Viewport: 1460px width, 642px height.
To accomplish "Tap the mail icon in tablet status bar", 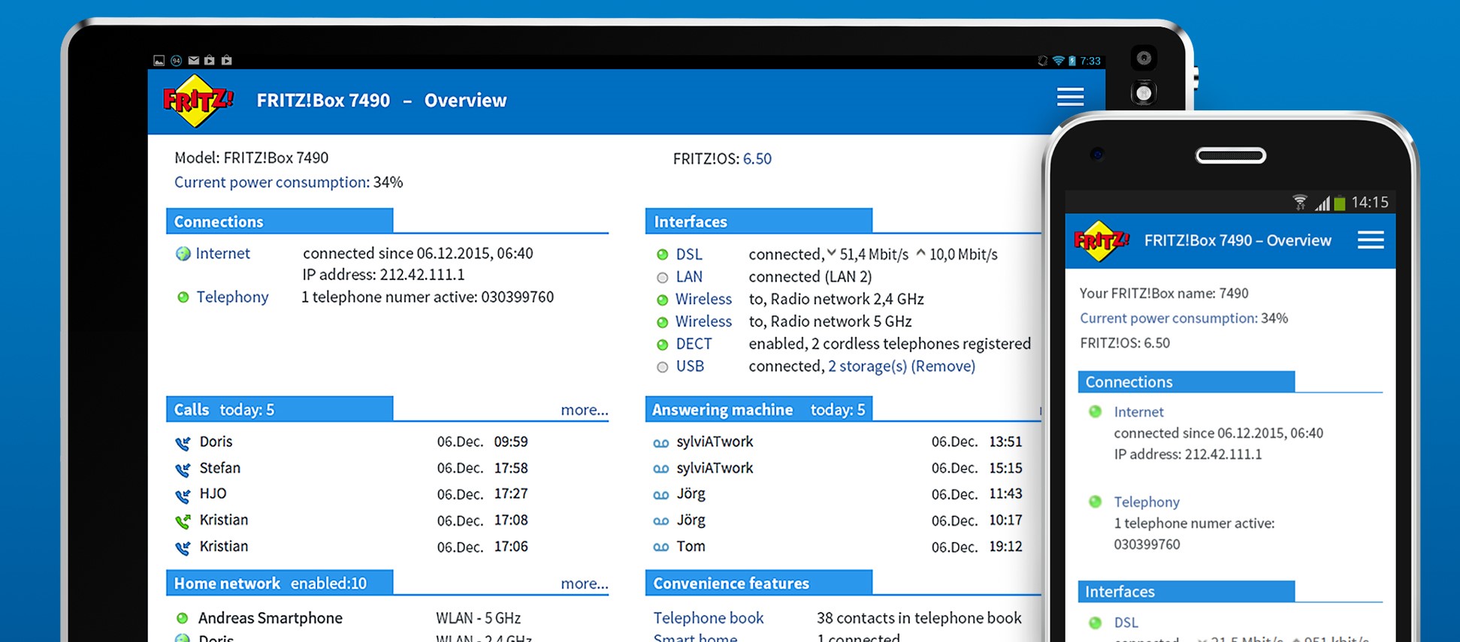I will 193,60.
